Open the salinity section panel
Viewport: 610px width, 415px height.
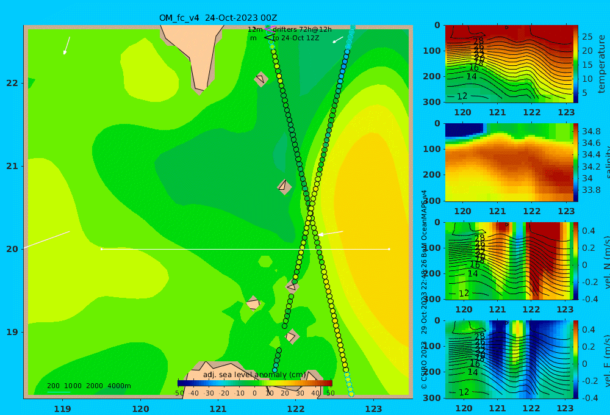coord(509,162)
